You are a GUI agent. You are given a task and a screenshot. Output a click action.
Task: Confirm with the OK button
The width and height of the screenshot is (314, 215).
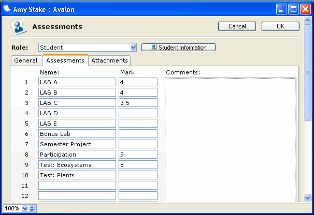[x=280, y=26]
